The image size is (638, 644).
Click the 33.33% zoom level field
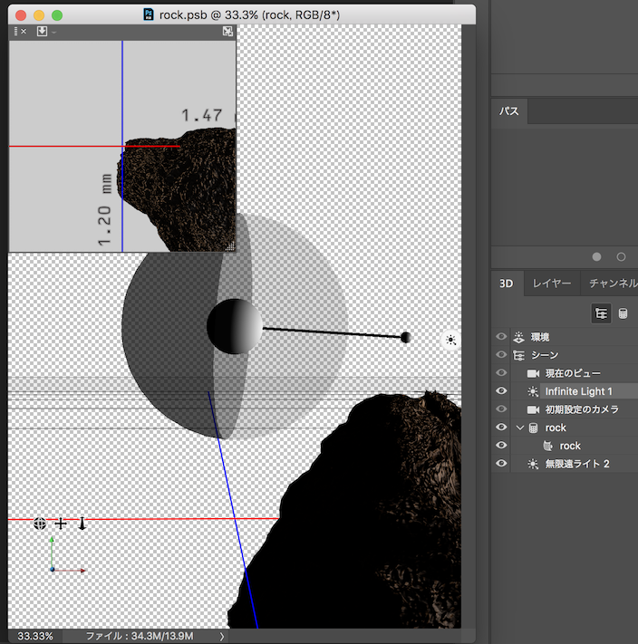(35, 636)
